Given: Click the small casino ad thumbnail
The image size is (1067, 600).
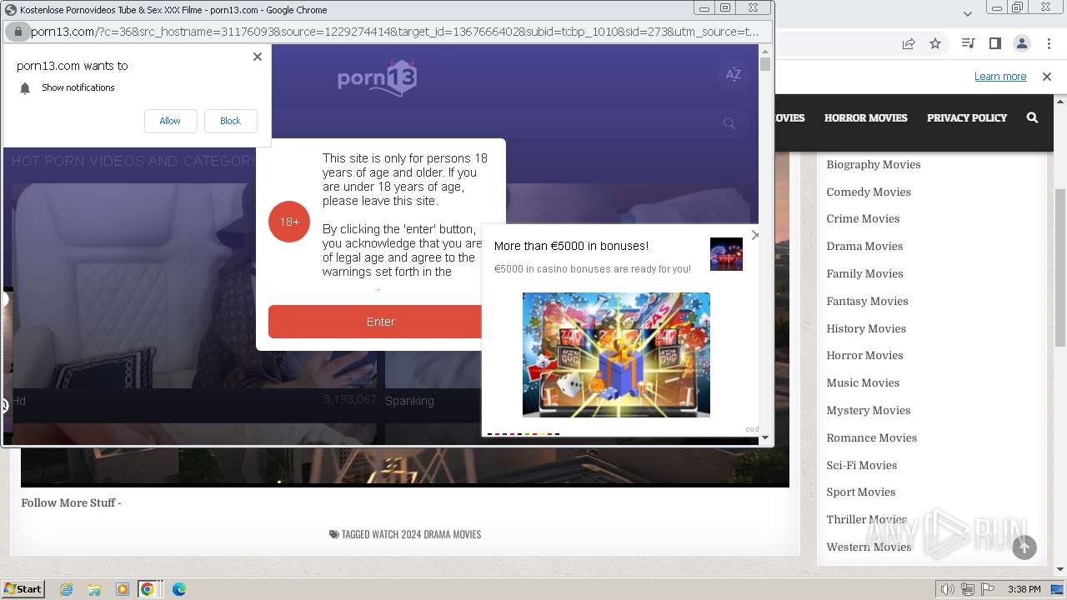Looking at the screenshot, I should point(726,254).
